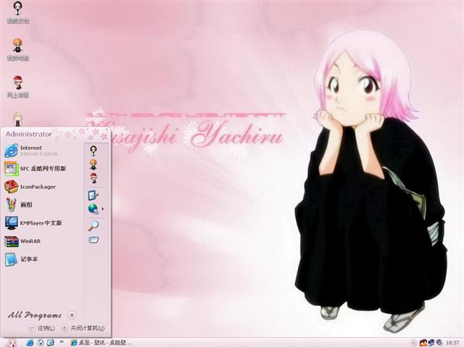
Task: Switch to the 桌面 - 壁纸 taskbar window
Action: (101, 343)
